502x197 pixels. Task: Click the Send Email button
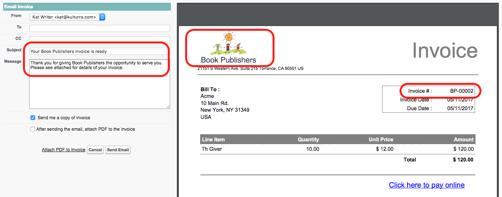pos(118,150)
